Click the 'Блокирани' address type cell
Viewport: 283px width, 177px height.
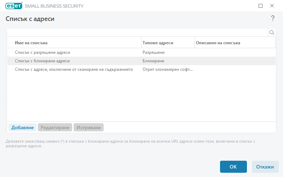pyautogui.click(x=153, y=61)
